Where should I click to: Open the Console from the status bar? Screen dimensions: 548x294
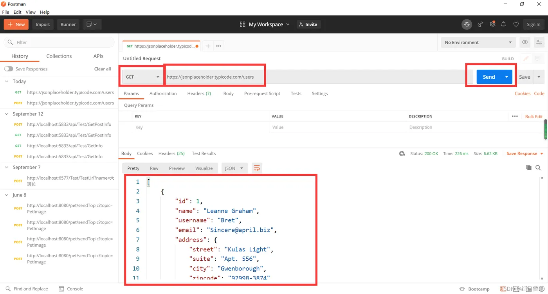pos(71,289)
